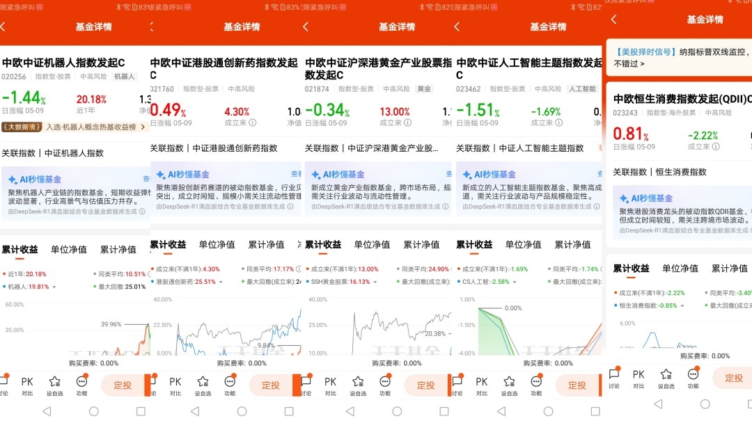Tap 定投 button on 黄金产业 screen
752x423 pixels.
click(426, 385)
